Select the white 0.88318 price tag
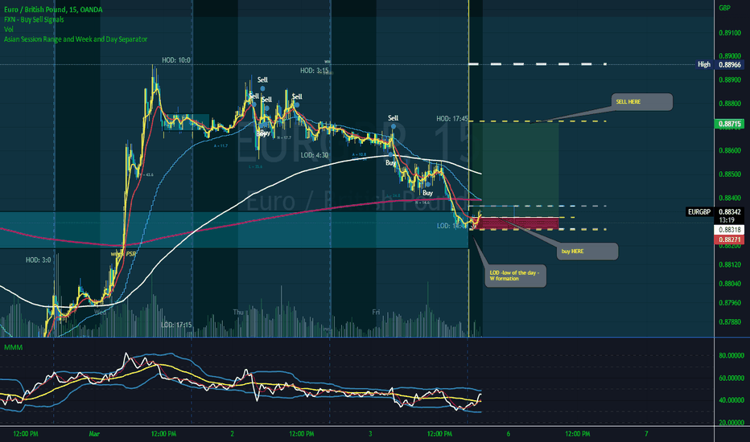750x442 pixels. (x=730, y=230)
